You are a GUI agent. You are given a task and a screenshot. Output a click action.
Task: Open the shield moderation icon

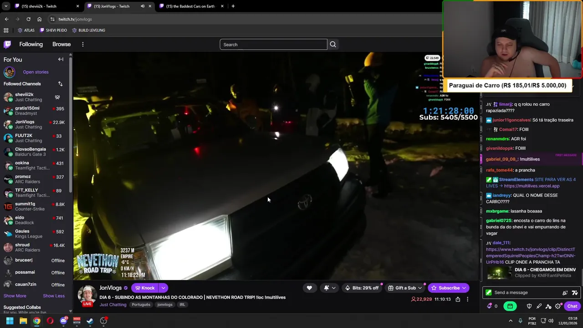[529, 306]
